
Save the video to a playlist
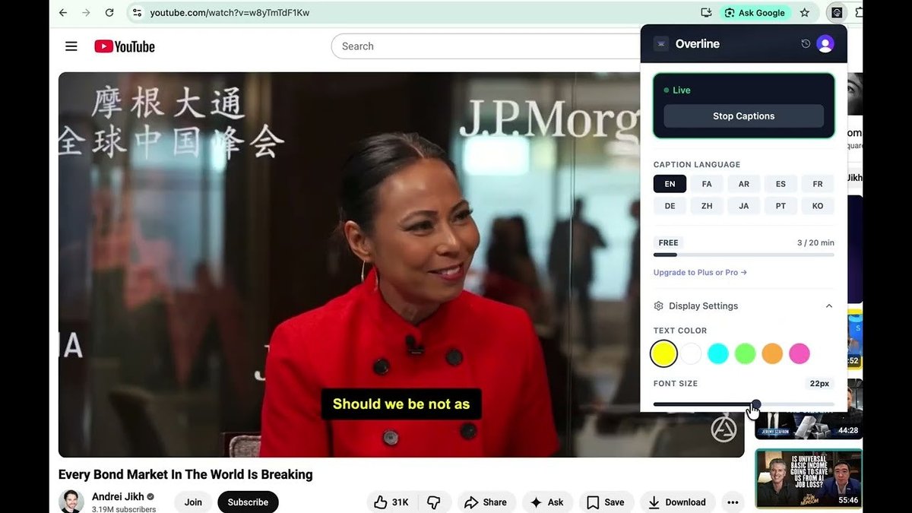[x=606, y=502]
